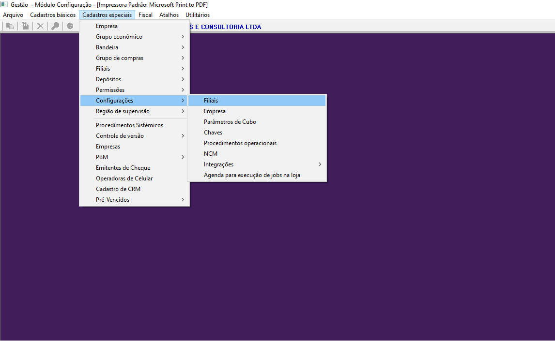Choose Empresa in Configurações submenu
Viewport: 555px width, 341px height.
[x=257, y=111]
